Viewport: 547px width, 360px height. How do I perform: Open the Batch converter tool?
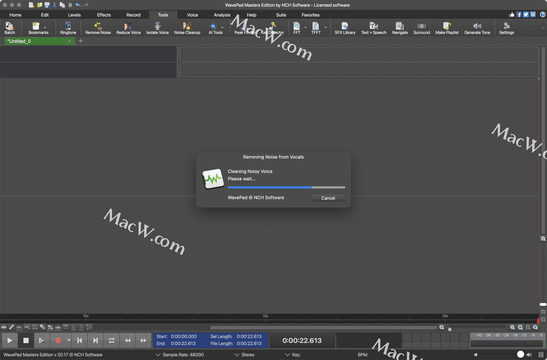click(9, 28)
